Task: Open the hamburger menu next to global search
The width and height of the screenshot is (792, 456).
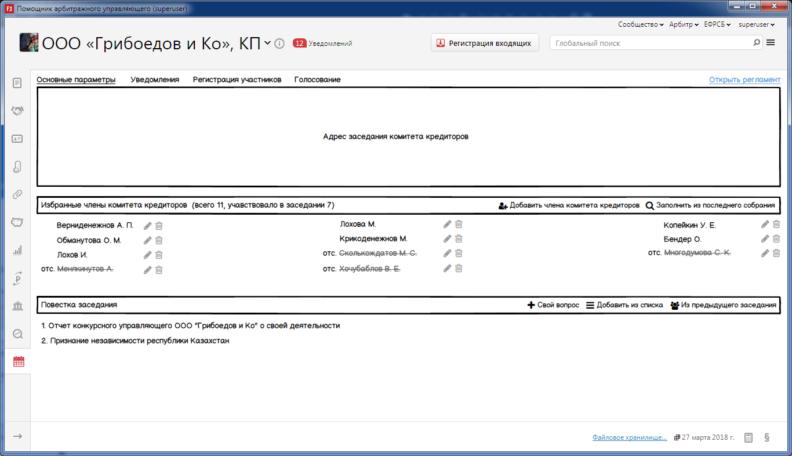Action: tap(771, 42)
